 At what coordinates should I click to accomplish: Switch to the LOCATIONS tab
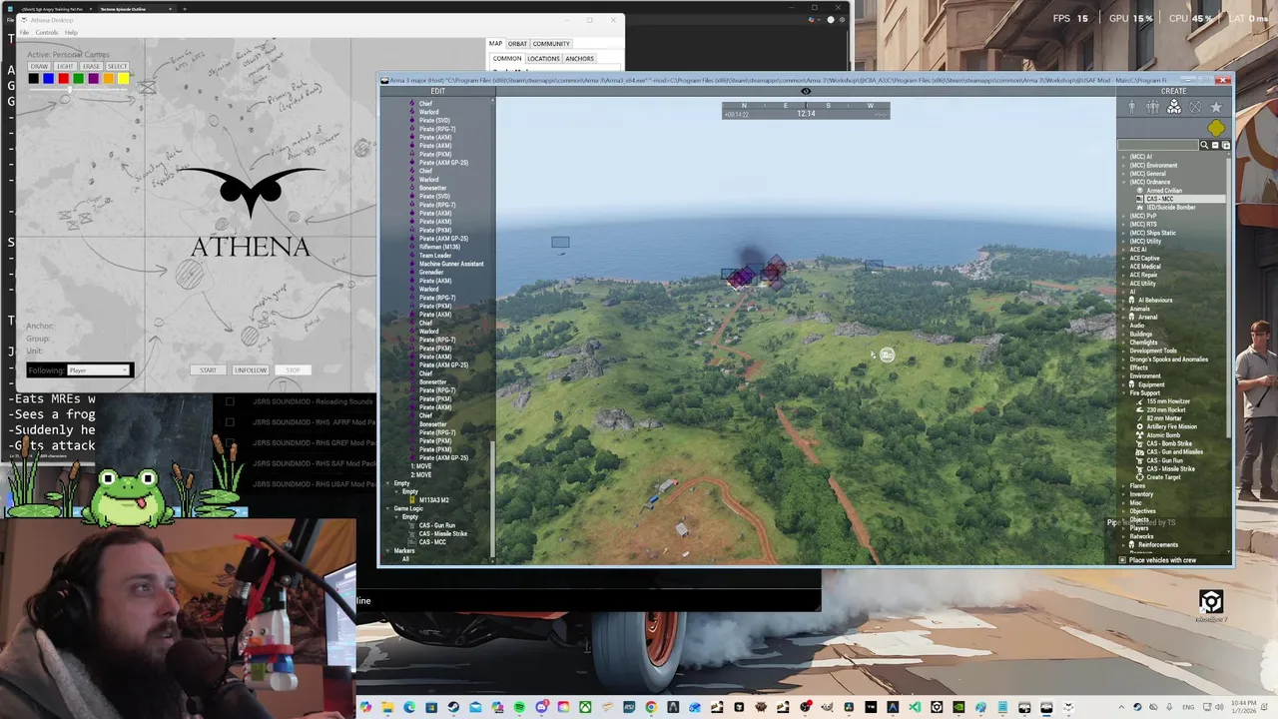click(x=543, y=59)
